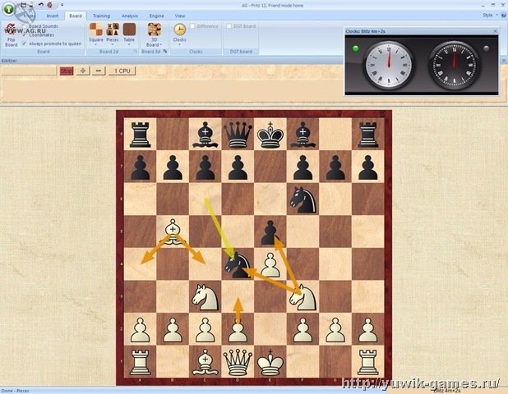The image size is (508, 394).
Task: Click the white analog clock face
Action: 389,64
